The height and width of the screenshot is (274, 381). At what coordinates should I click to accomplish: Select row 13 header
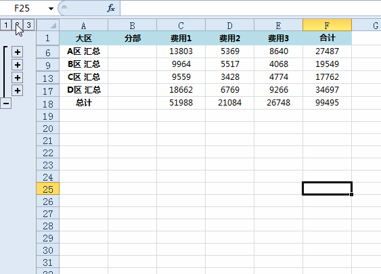48,78
